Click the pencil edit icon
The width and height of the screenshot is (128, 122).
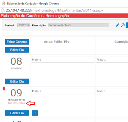click(x=117, y=25)
